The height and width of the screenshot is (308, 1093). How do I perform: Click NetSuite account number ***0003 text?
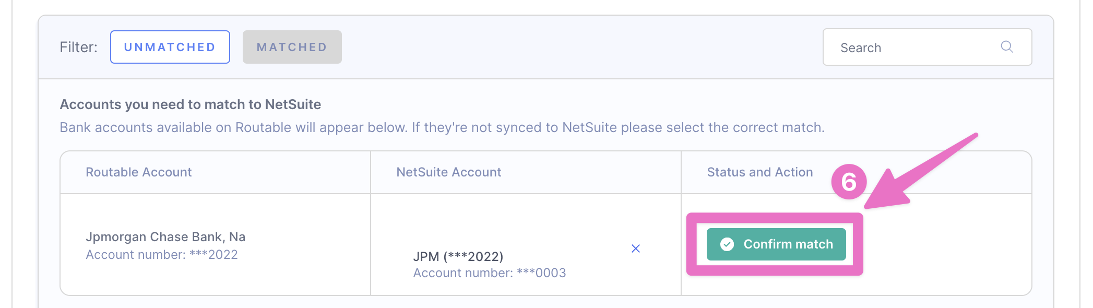489,273
